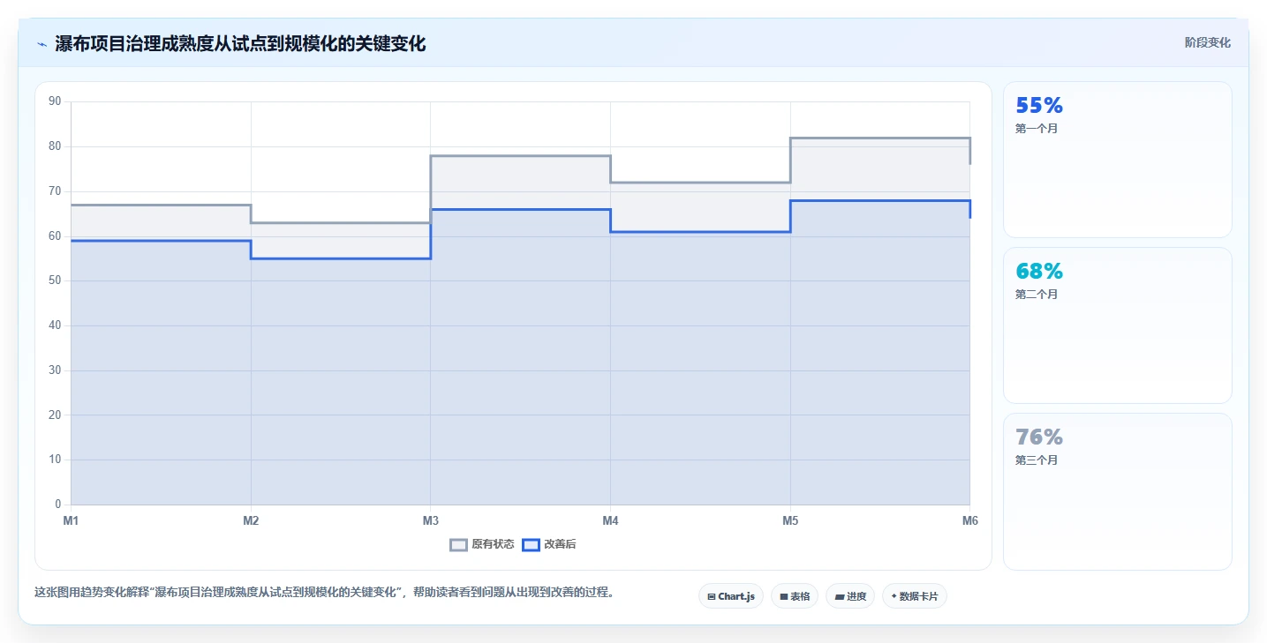Click the 50 y-axis value
Image resolution: width=1267 pixels, height=643 pixels.
coord(55,280)
